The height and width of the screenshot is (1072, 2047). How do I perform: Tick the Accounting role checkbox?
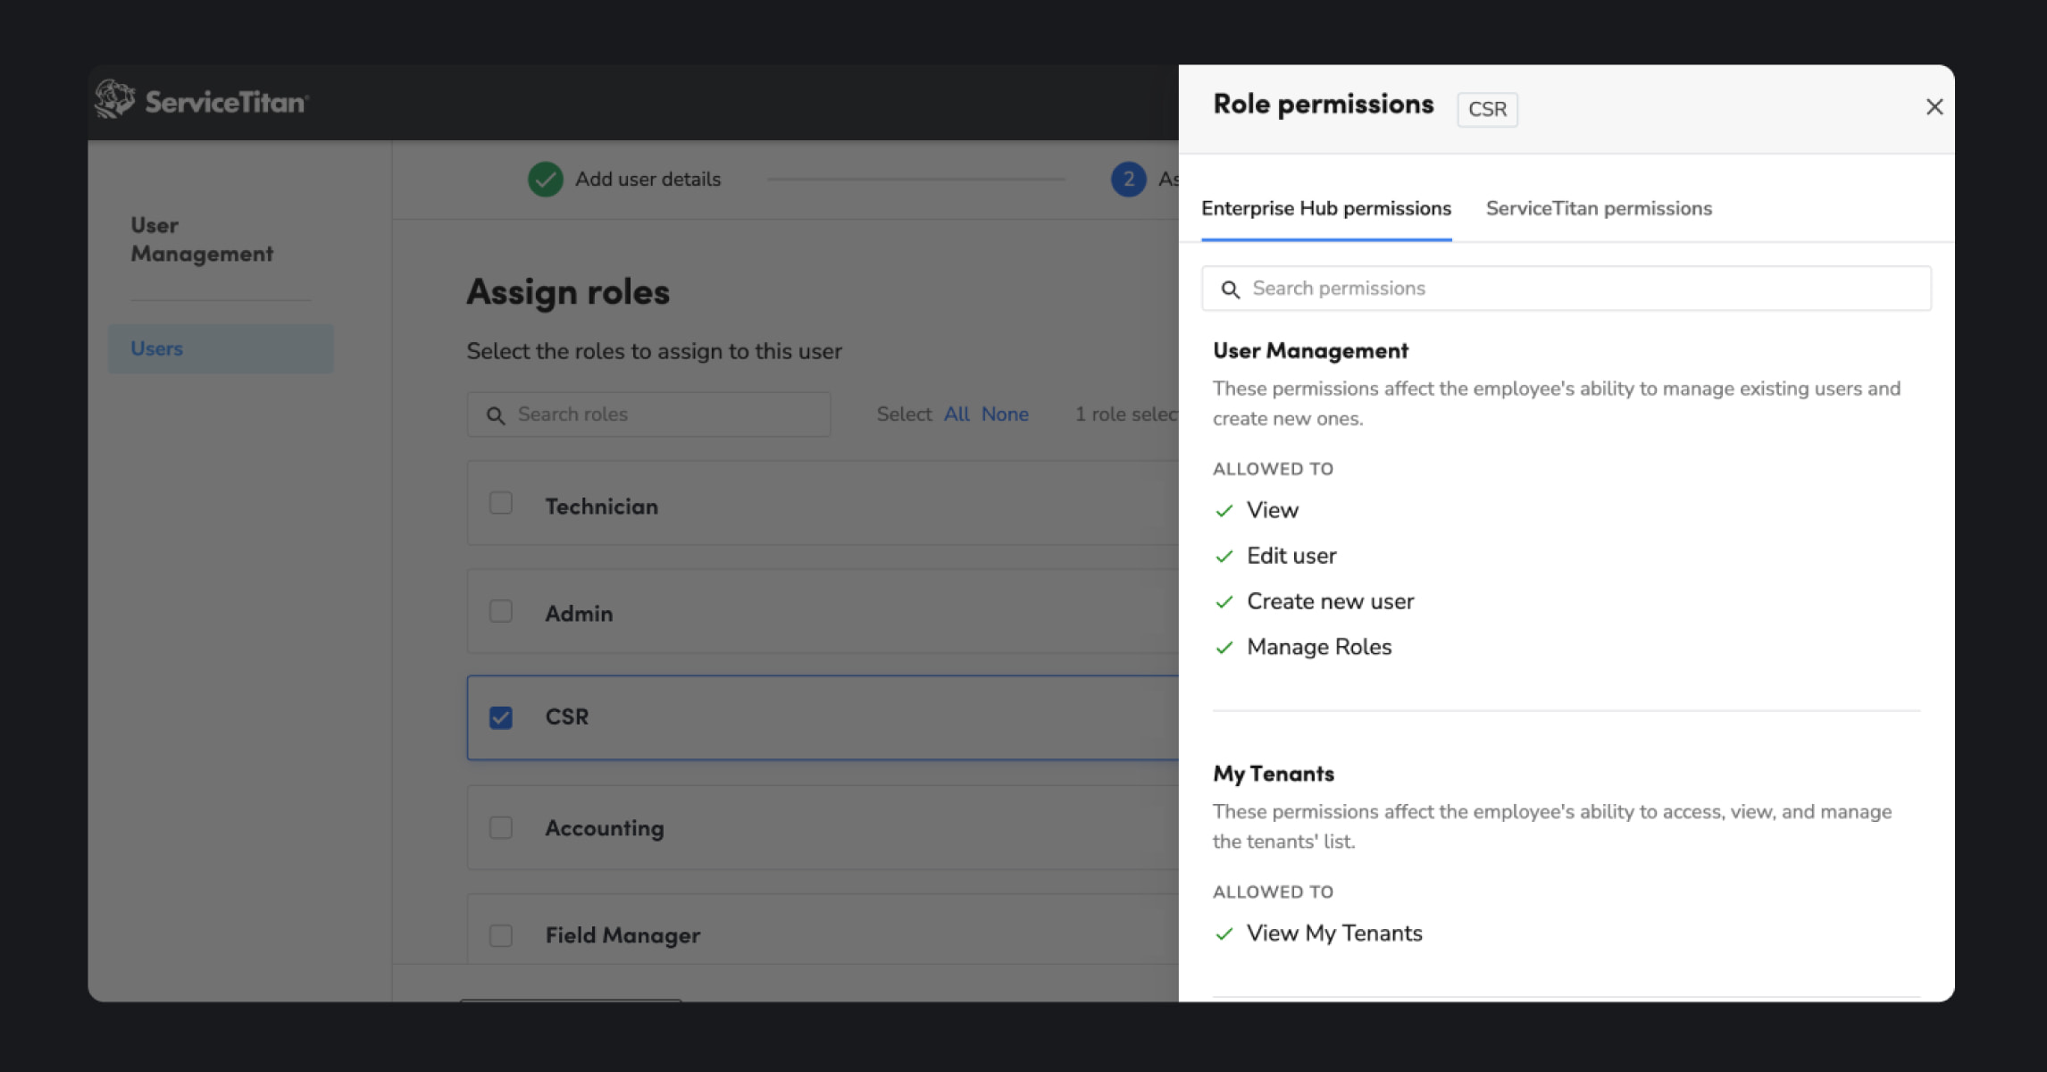click(x=501, y=827)
